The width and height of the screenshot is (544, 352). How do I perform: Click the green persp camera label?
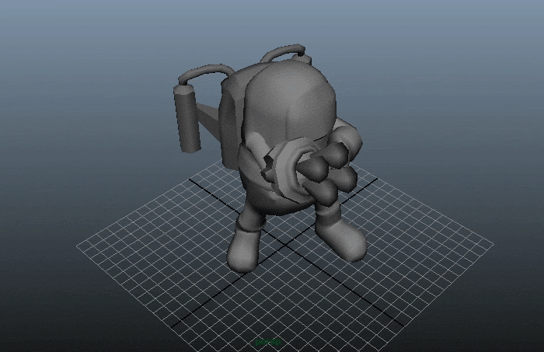pos(268,342)
